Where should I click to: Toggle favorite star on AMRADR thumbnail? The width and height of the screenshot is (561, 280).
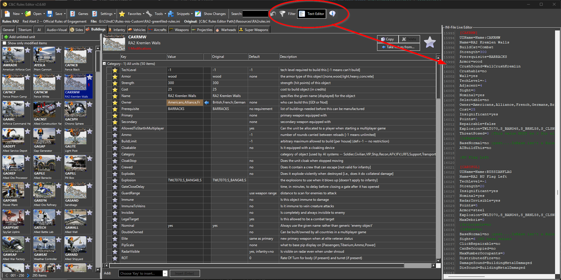(x=27, y=50)
